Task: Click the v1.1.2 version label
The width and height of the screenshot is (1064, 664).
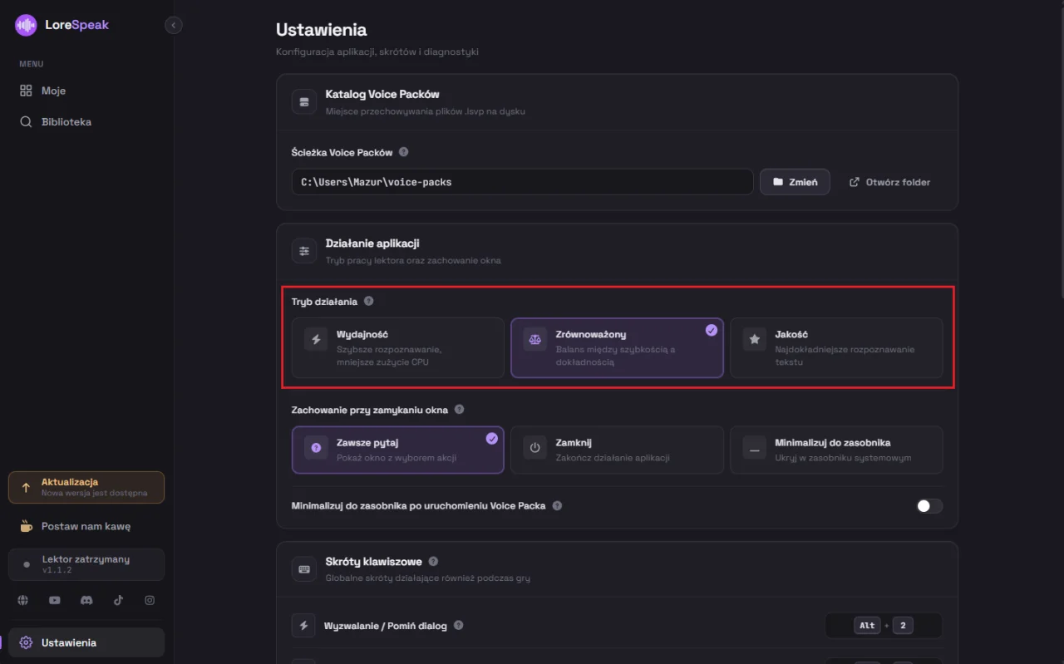Action: (57, 570)
